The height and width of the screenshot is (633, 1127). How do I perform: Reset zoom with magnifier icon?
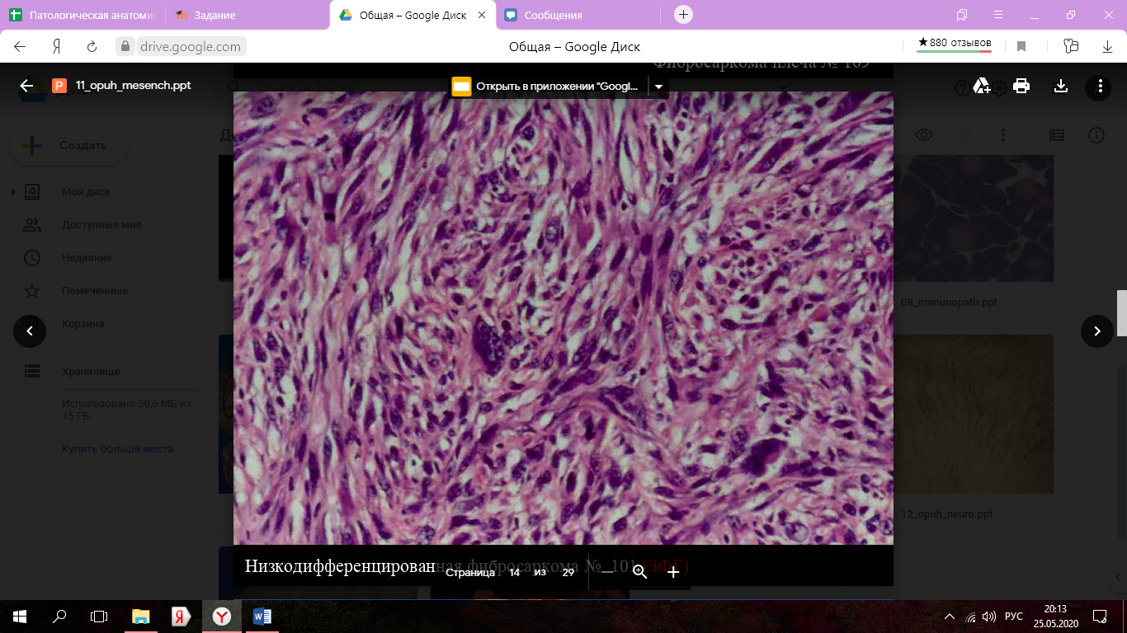pyautogui.click(x=639, y=572)
